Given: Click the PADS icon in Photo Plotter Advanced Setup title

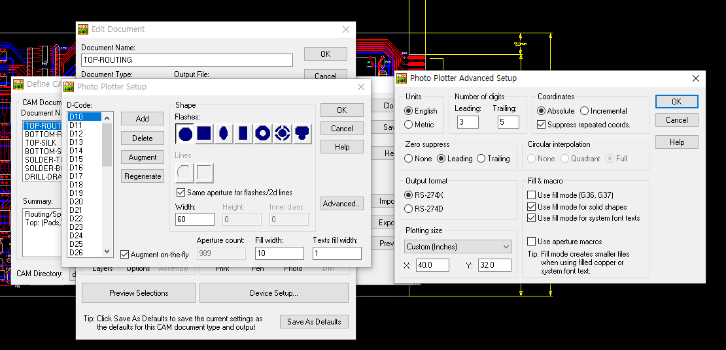Looking at the screenshot, I should pos(402,78).
